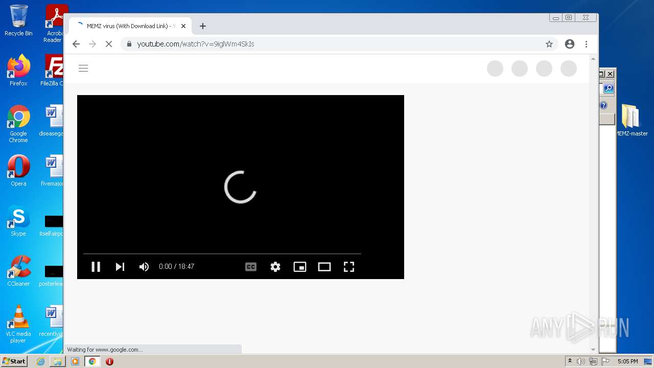Pause the YouTube video
This screenshot has height=368, width=654.
tap(96, 266)
